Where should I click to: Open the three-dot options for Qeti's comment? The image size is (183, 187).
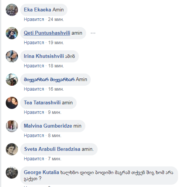(93, 33)
